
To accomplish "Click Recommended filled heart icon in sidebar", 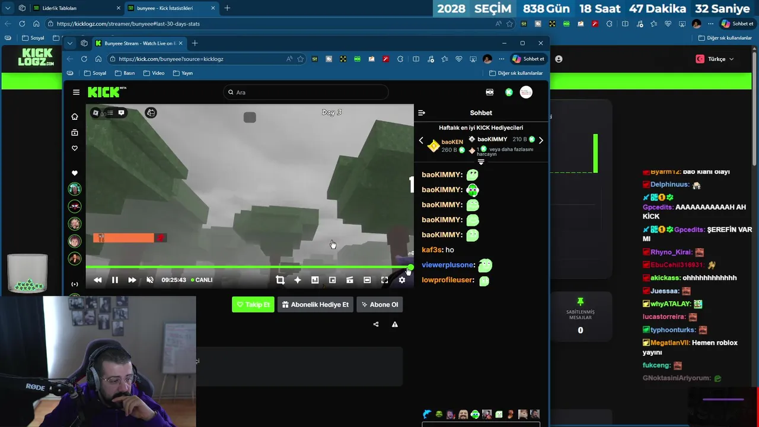I will click(x=75, y=173).
